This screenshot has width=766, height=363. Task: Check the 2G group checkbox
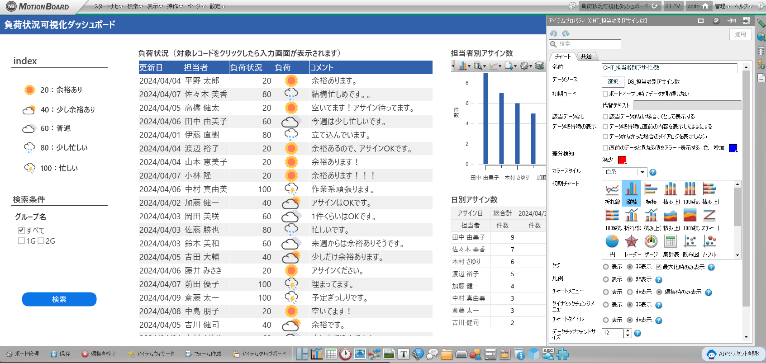41,241
